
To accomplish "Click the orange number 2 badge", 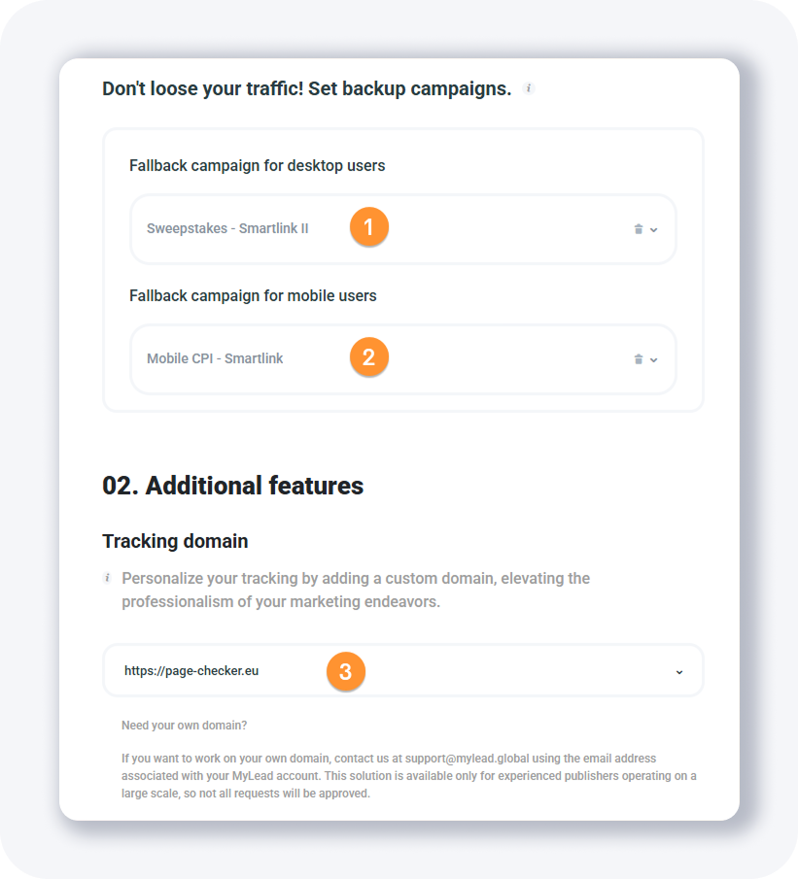I will click(x=368, y=357).
